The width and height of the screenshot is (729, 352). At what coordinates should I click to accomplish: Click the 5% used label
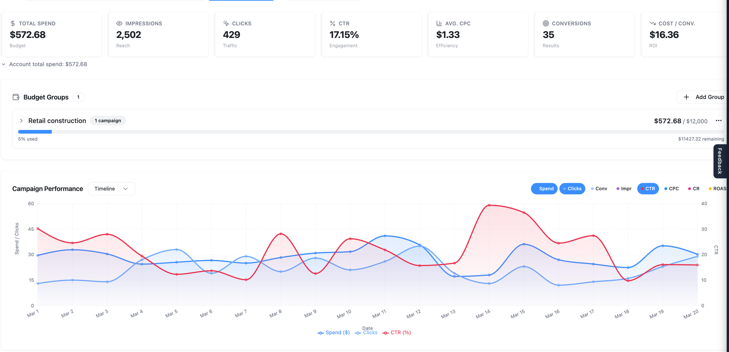[x=28, y=139]
